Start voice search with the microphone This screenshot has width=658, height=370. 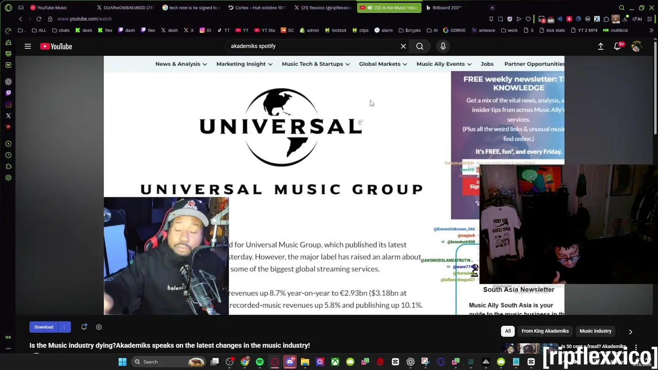(443, 46)
